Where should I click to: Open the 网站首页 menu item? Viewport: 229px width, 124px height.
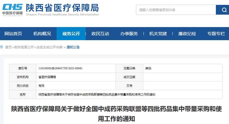[13, 34]
